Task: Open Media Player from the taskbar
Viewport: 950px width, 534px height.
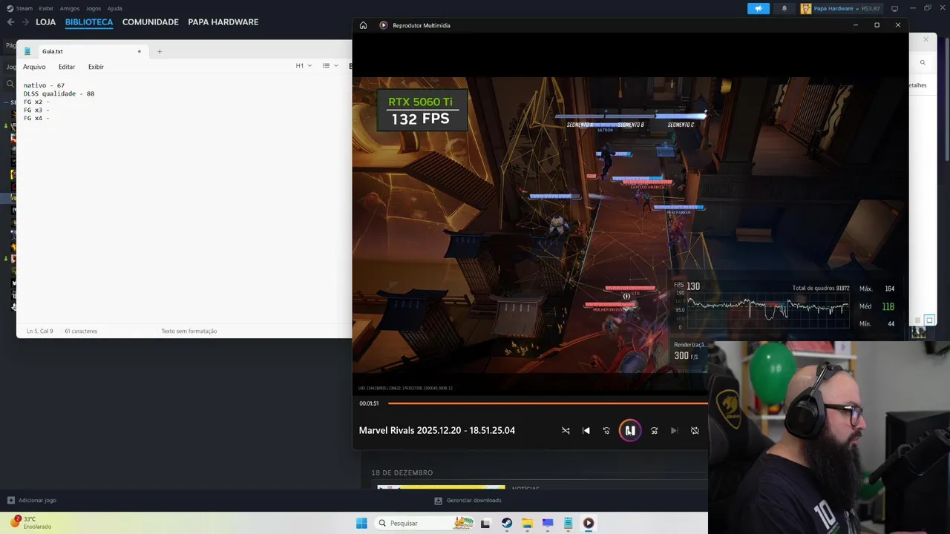Action: (x=589, y=523)
